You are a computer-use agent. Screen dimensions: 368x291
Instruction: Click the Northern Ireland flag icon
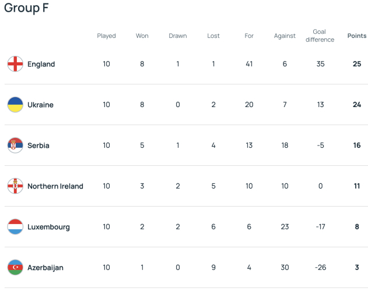(x=15, y=186)
